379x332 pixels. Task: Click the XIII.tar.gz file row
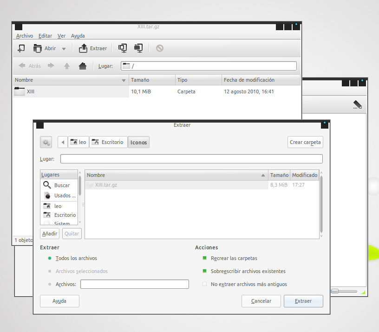(x=202, y=185)
